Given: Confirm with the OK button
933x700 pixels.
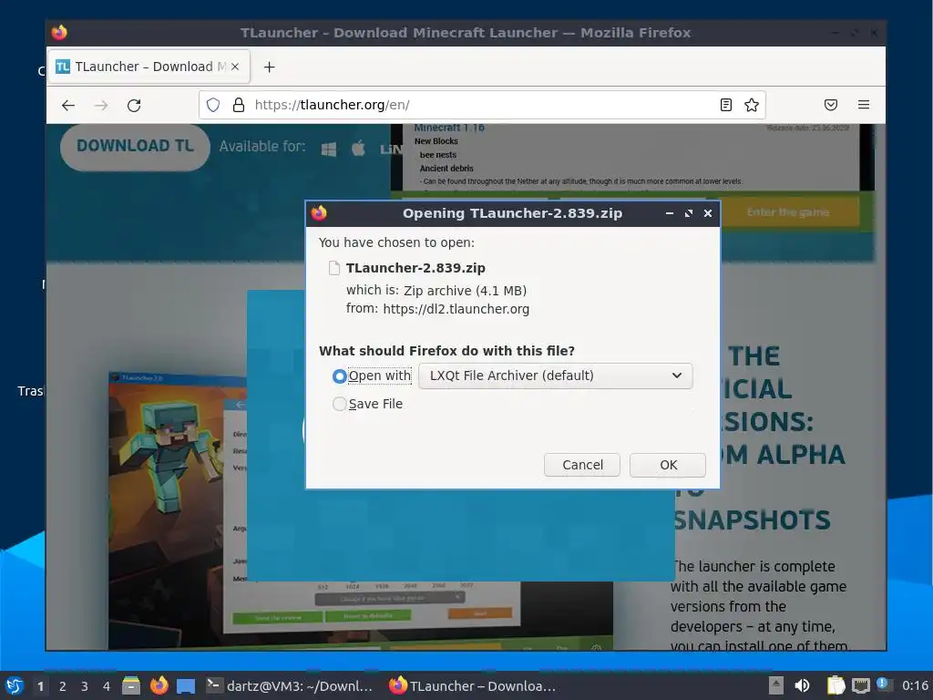Looking at the screenshot, I should (668, 465).
